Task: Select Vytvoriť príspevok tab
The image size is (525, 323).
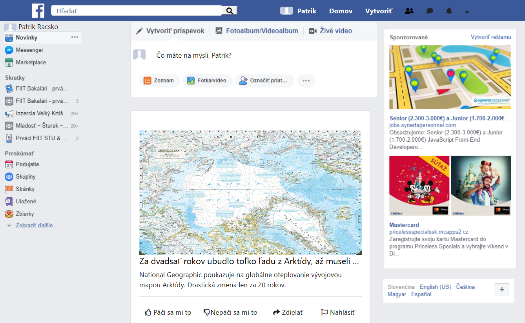Action: pyautogui.click(x=170, y=31)
